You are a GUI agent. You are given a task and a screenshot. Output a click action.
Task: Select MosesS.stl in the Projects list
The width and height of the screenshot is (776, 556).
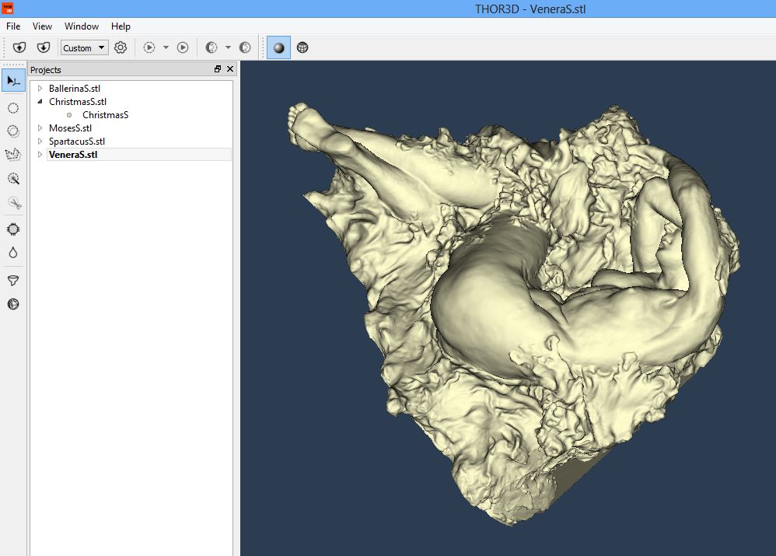pos(70,128)
